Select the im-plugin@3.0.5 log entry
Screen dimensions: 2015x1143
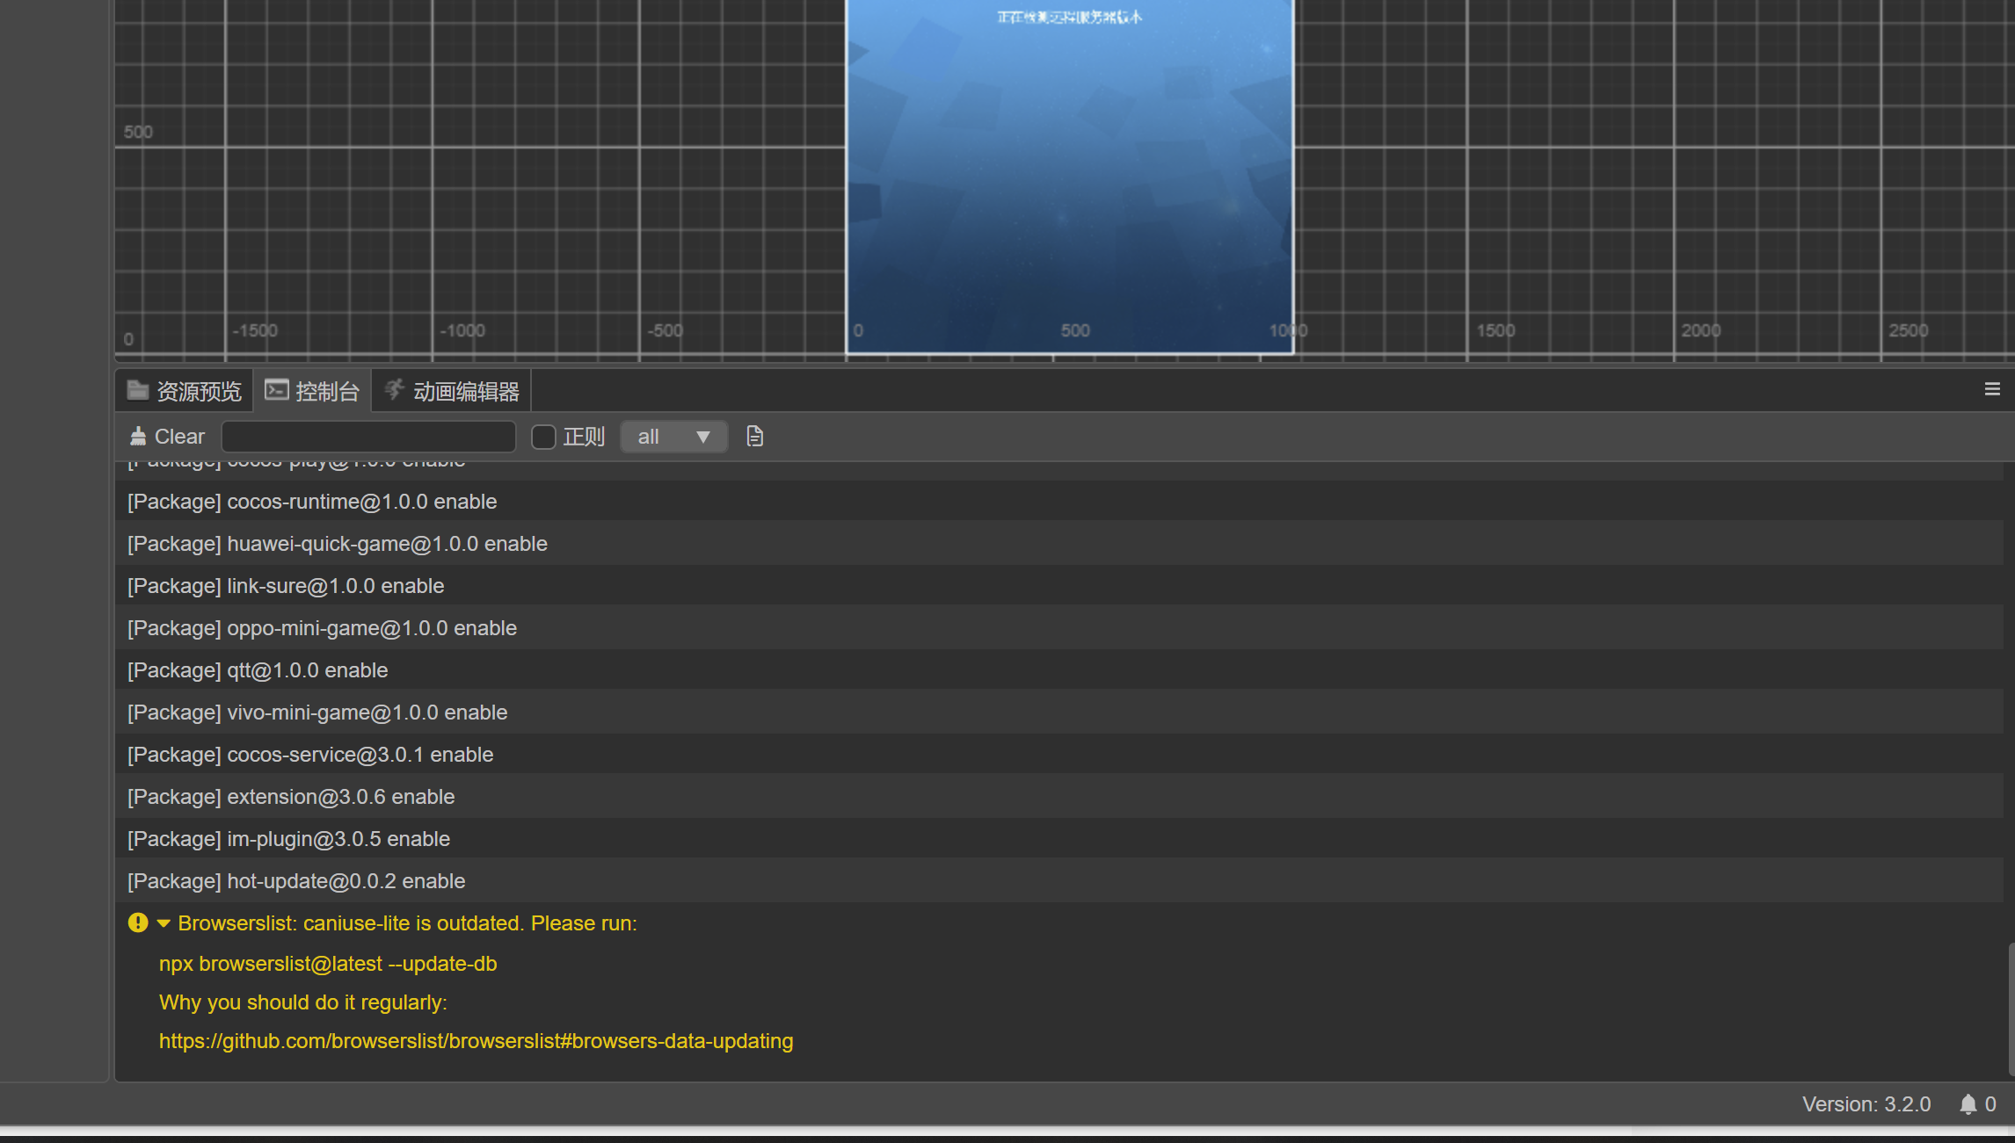point(288,839)
